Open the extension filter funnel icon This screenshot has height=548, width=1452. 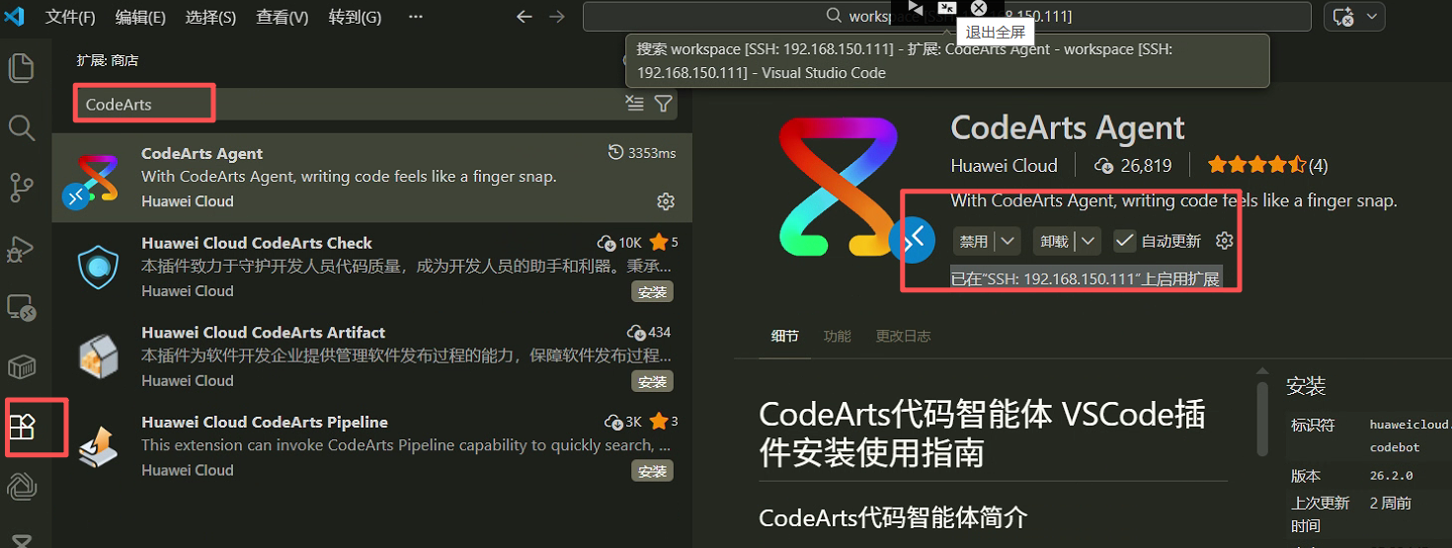click(664, 104)
